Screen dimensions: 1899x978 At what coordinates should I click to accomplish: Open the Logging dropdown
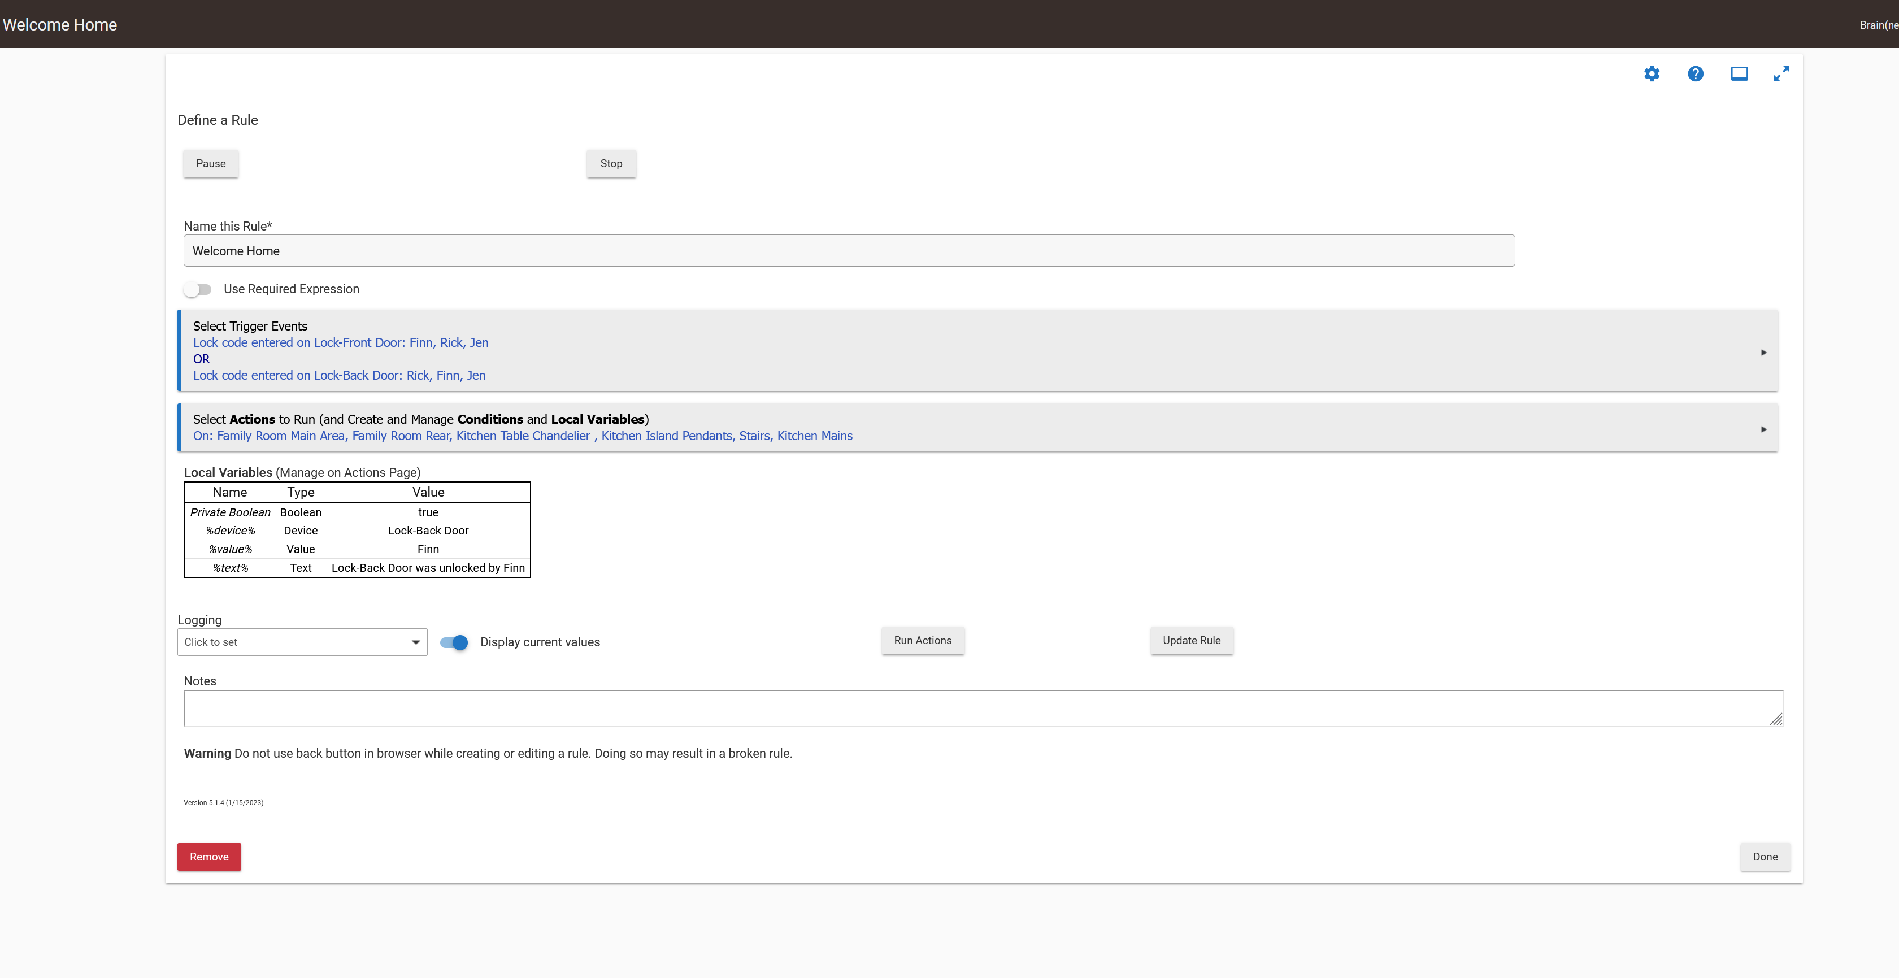point(302,642)
